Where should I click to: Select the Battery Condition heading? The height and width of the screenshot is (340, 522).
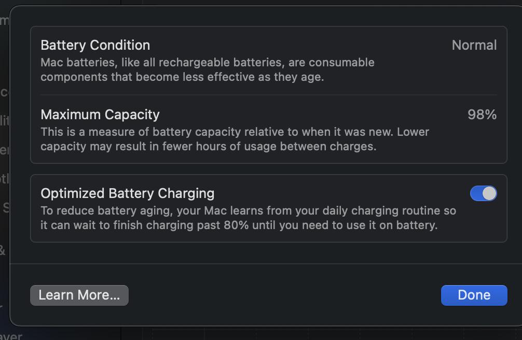tap(95, 45)
